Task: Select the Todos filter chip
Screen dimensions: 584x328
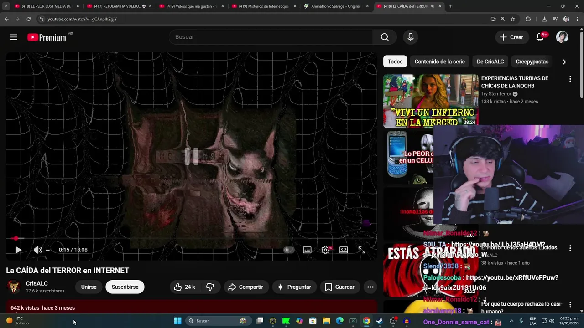Action: (x=395, y=61)
